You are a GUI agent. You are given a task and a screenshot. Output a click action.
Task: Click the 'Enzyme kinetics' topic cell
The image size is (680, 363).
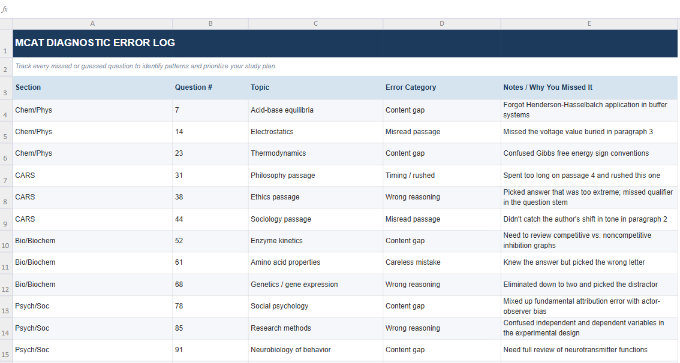coord(315,241)
